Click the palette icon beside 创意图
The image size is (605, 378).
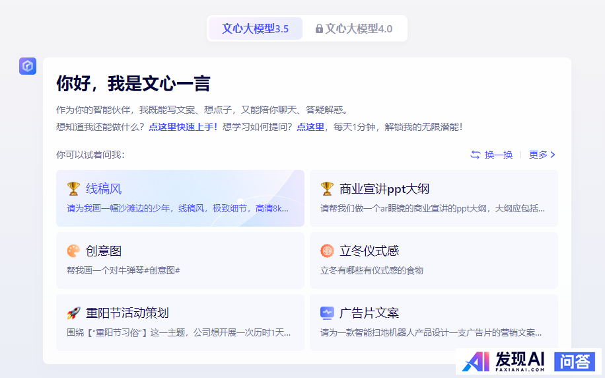[x=73, y=251]
